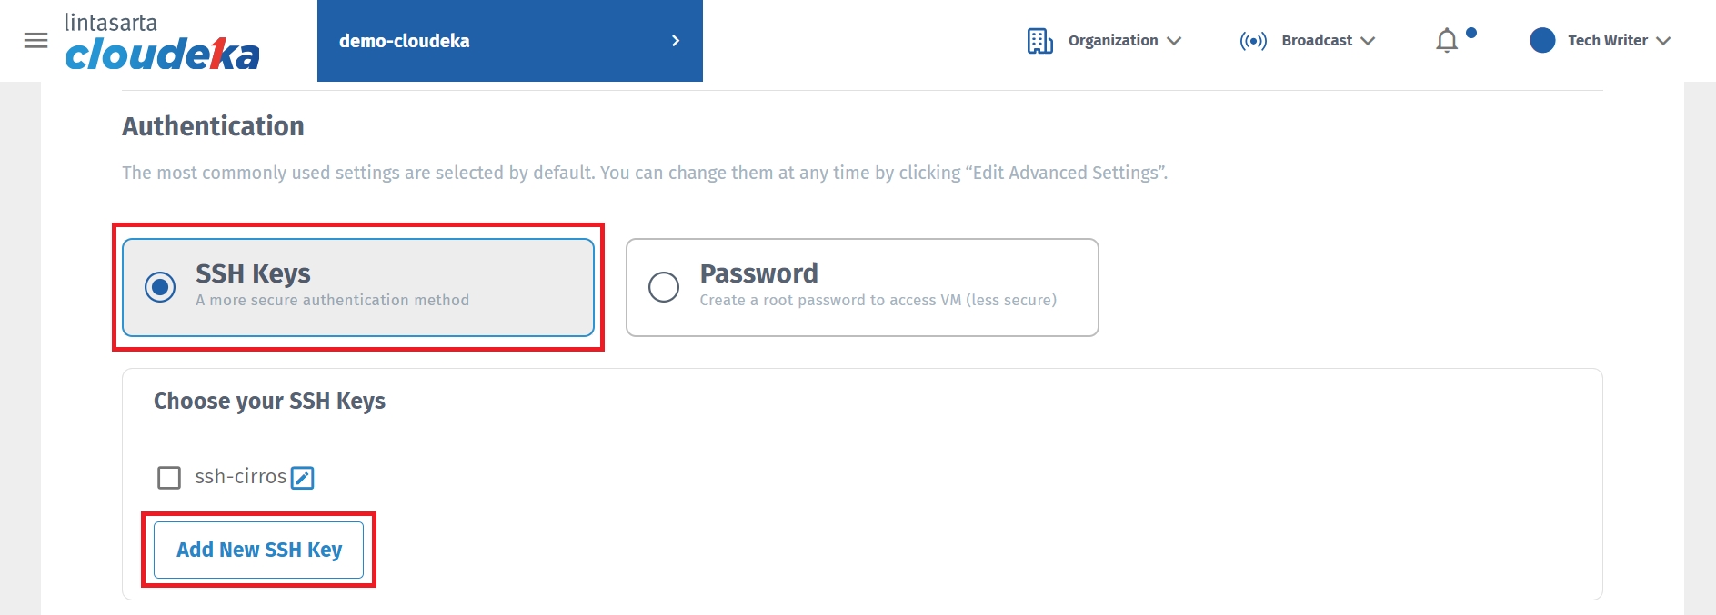
Task: Check the ssh-cirros checkbox
Action: pyautogui.click(x=169, y=478)
